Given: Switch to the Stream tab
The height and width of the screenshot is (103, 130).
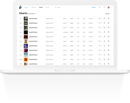Looking at the screenshot, I should pos(26,7).
